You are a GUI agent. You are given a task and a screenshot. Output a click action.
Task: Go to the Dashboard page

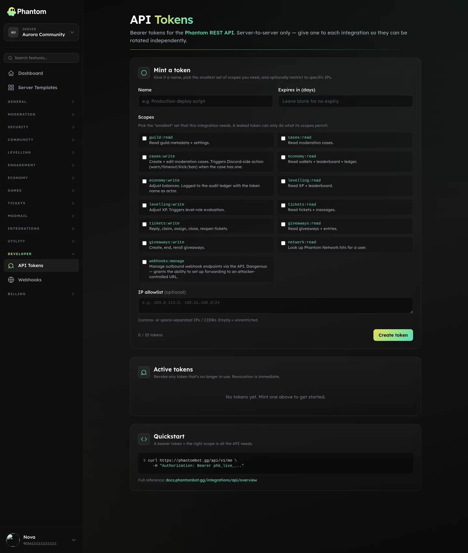click(x=41, y=73)
